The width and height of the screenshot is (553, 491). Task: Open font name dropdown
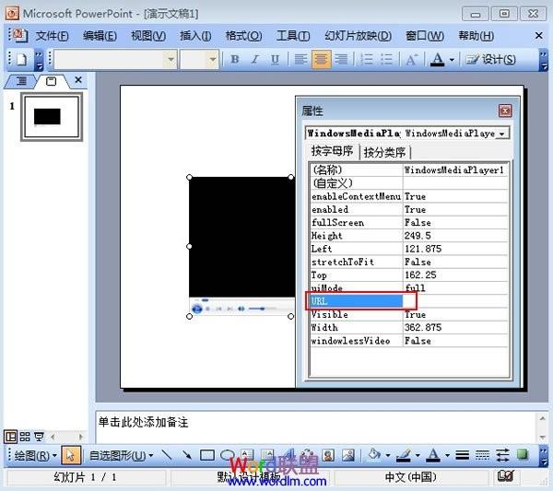(171, 59)
